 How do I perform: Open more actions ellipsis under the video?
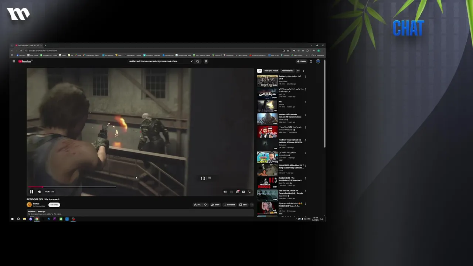[252, 205]
